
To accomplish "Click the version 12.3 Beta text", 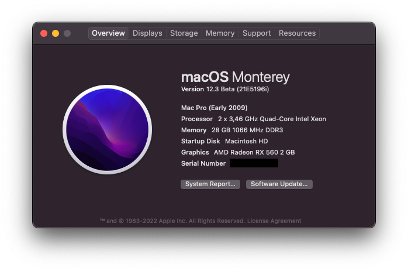I will click(x=225, y=89).
